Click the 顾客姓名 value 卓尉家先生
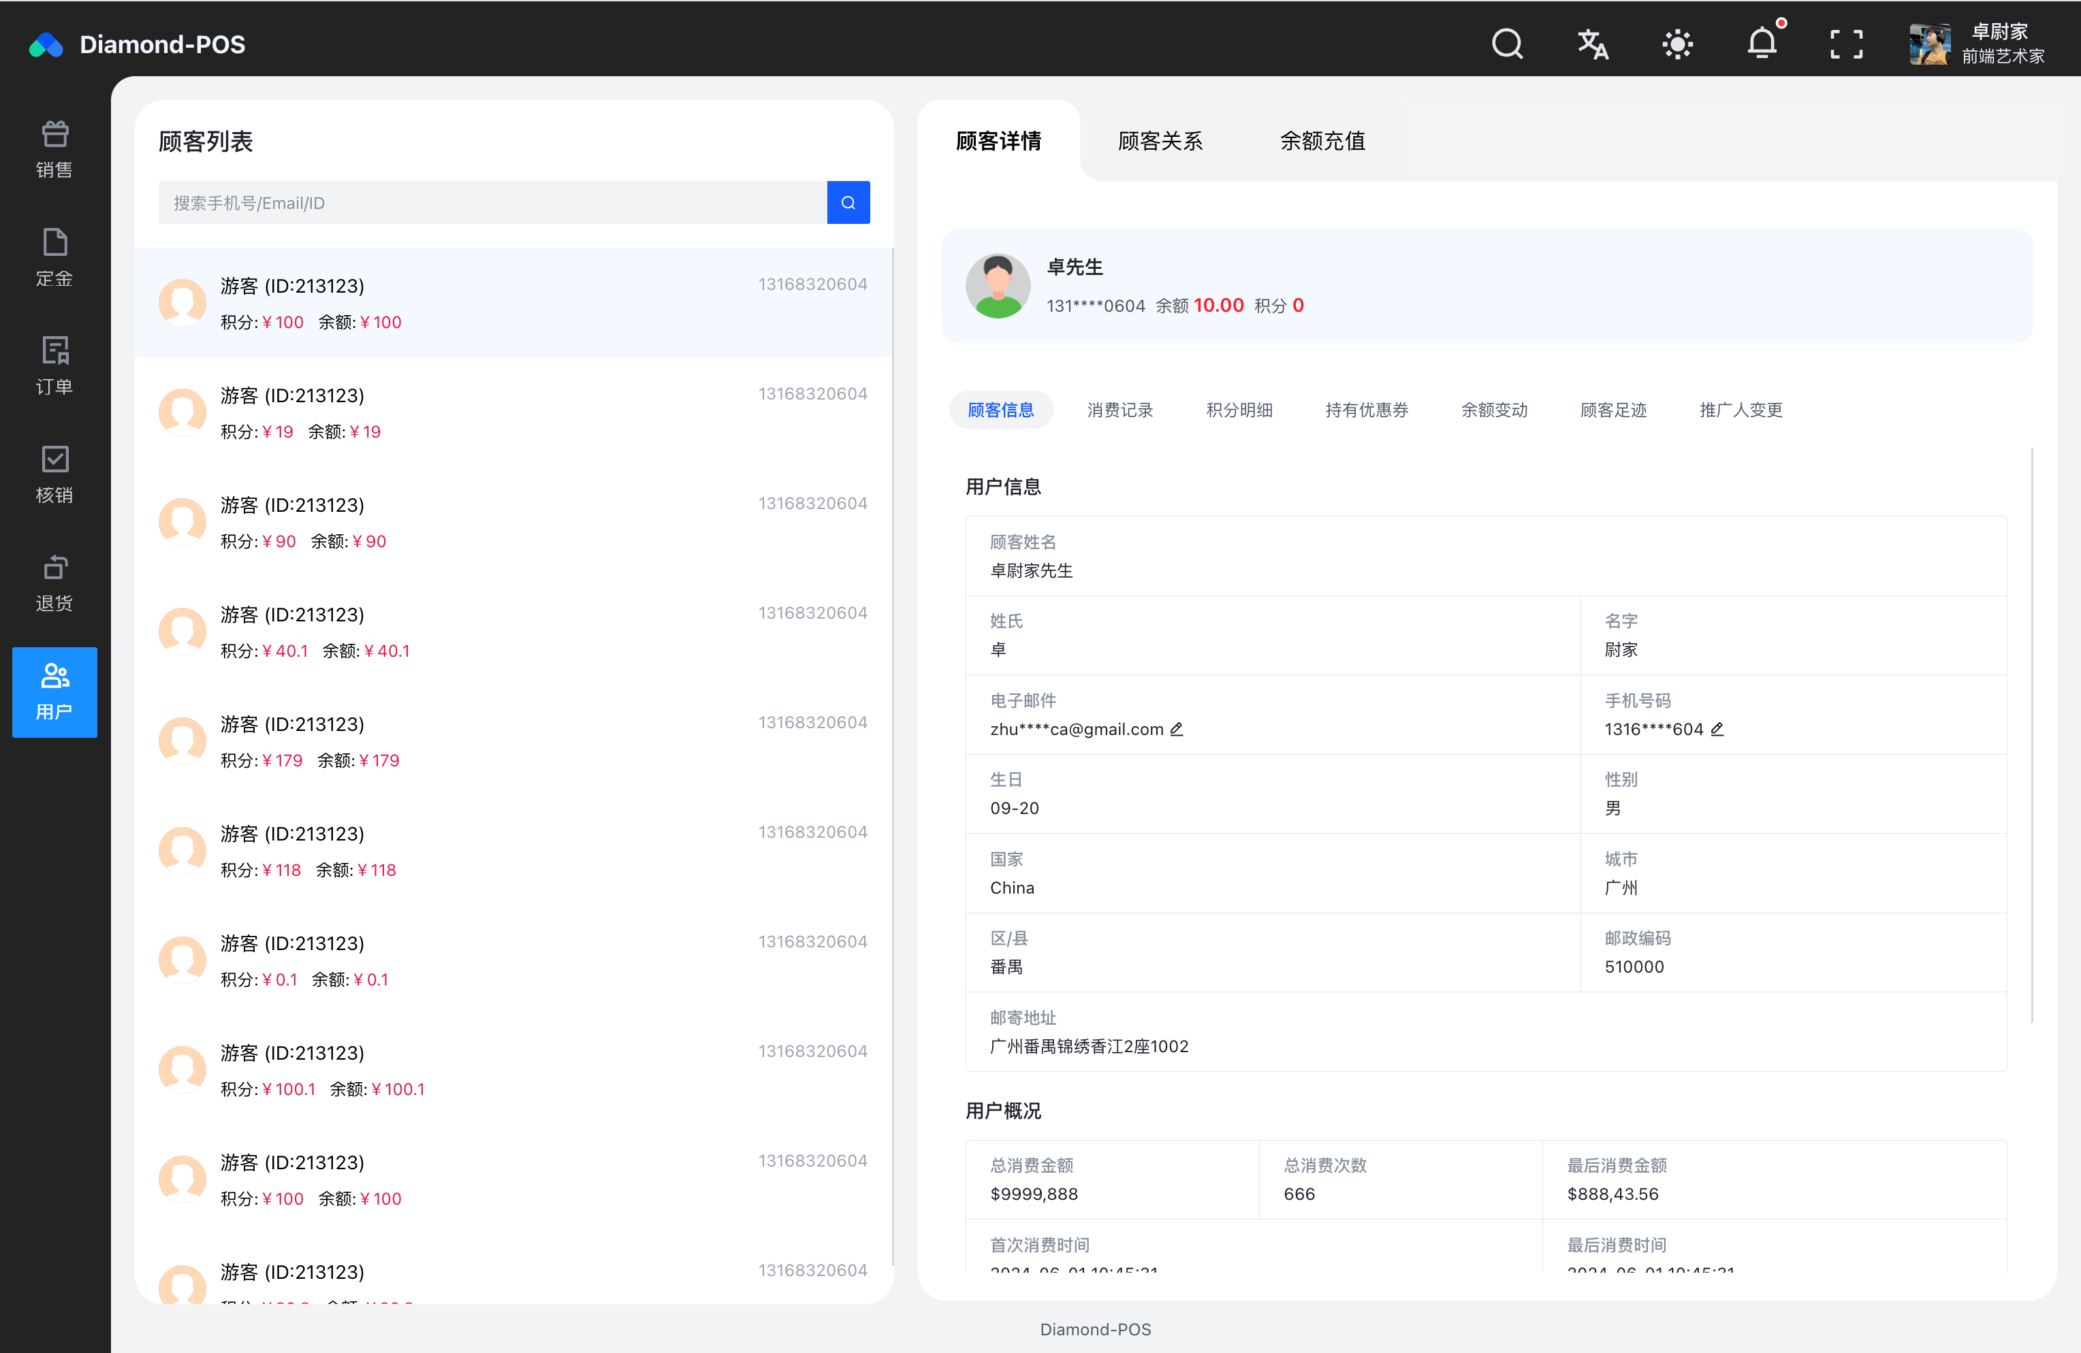Viewport: 2081px width, 1353px height. pos(1031,571)
